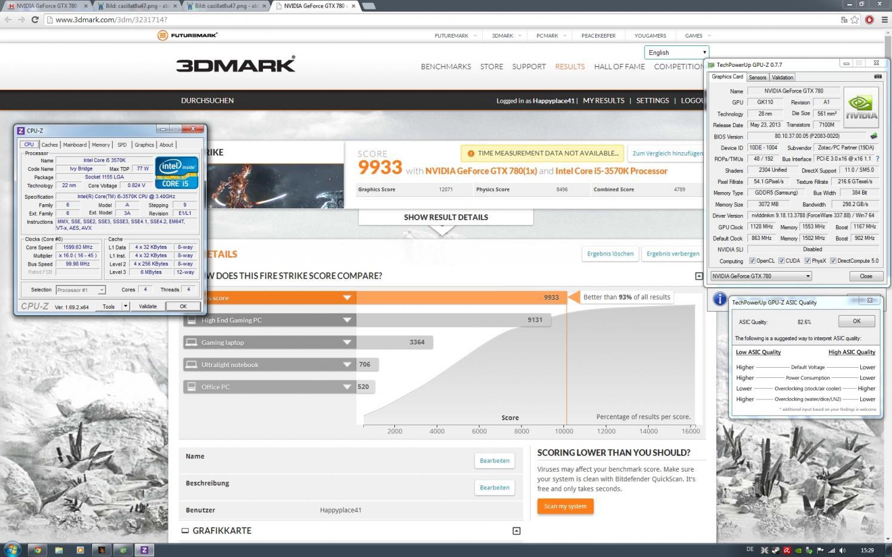892x557 pixels.
Task: Click the NVIDIA logo in GPU-Z
Action: click(862, 107)
